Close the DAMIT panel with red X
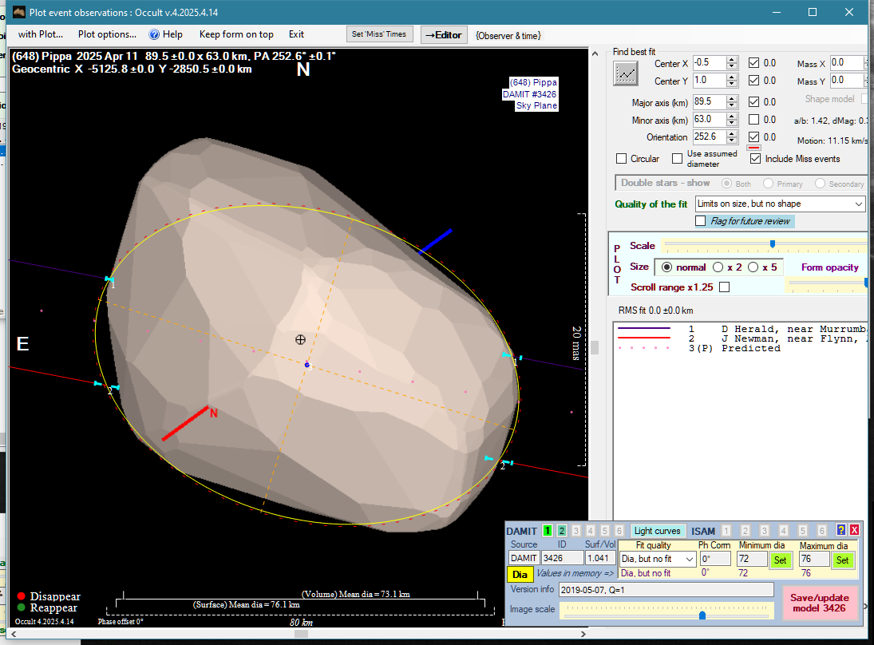Image resolution: width=874 pixels, height=645 pixels. pyautogui.click(x=854, y=530)
